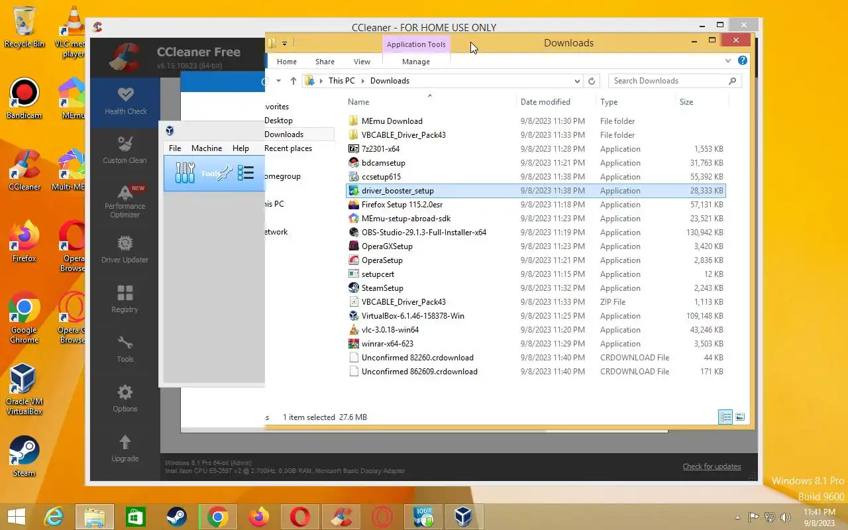This screenshot has height=530, width=848.
Task: Switch to View ribbon tab in Explorer
Action: (x=362, y=62)
